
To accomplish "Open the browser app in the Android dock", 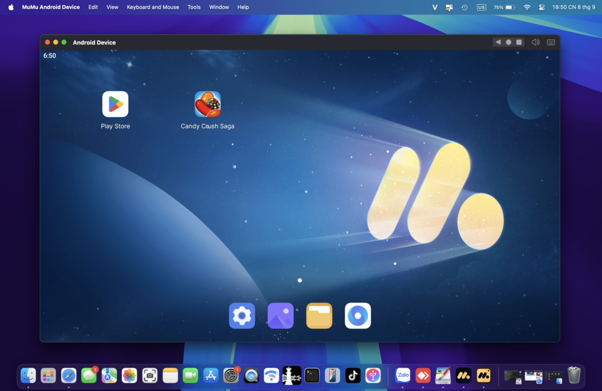I will click(x=357, y=315).
